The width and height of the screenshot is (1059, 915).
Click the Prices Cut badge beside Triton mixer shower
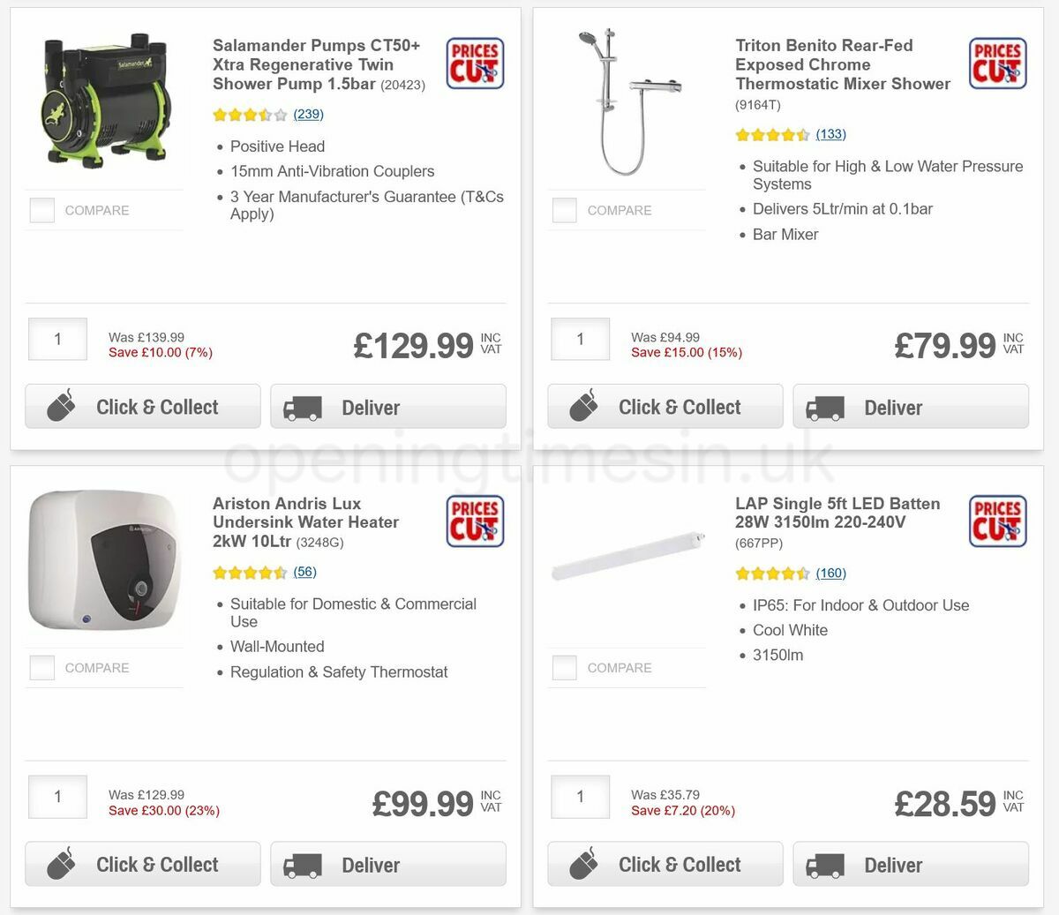[x=997, y=63]
